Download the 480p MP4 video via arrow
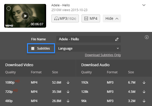 tap(68, 101)
